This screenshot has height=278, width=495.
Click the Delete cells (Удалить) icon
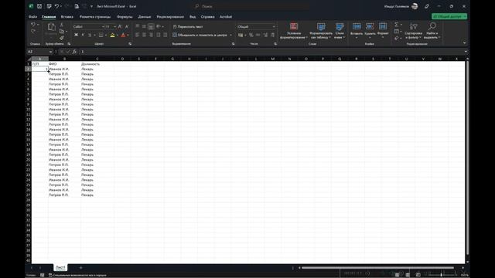[x=370, y=26]
